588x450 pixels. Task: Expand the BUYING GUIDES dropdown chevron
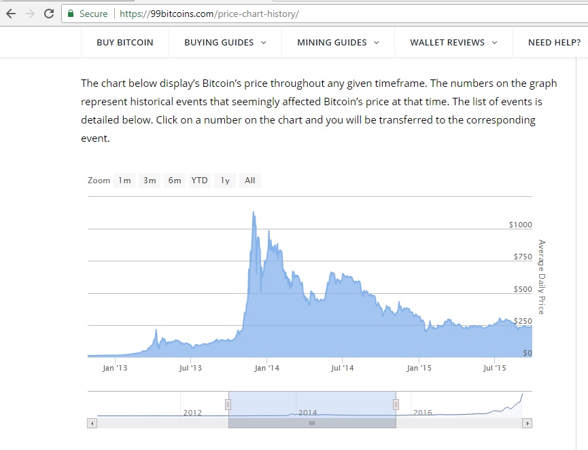[264, 43]
